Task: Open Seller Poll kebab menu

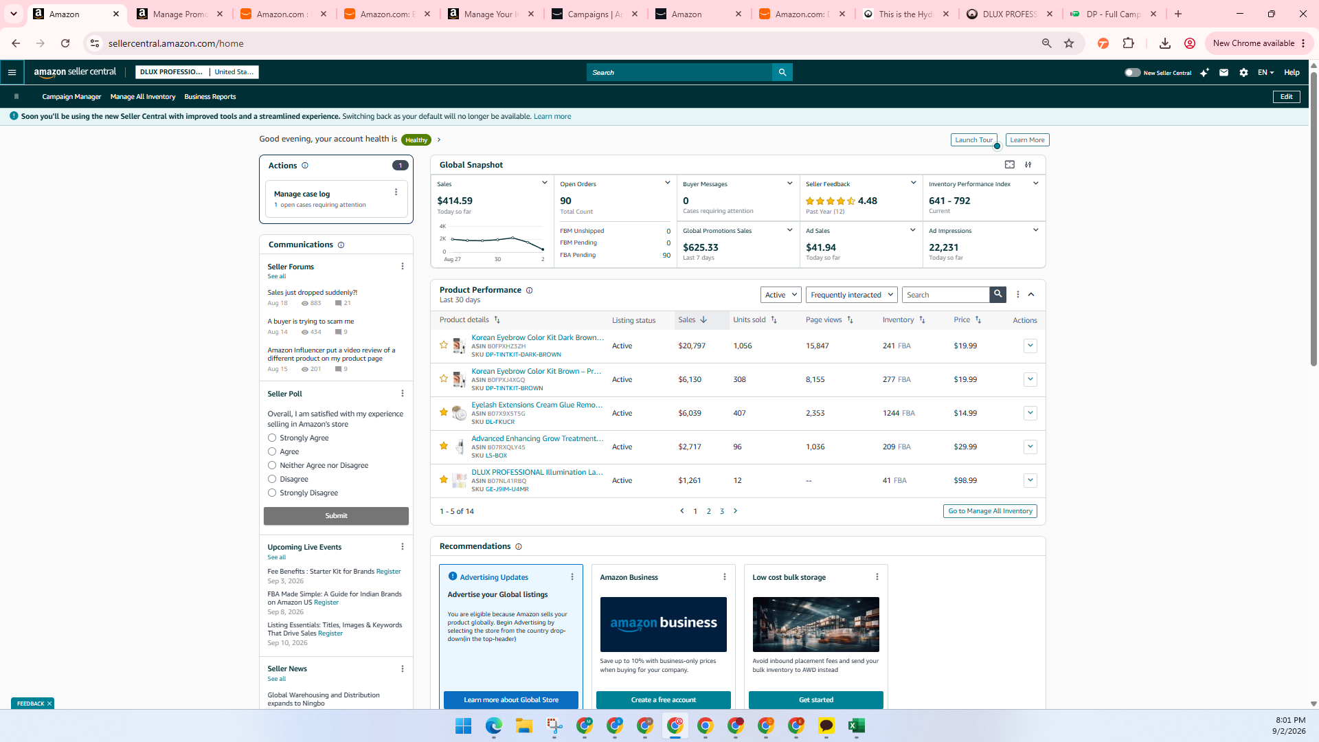Action: [403, 394]
